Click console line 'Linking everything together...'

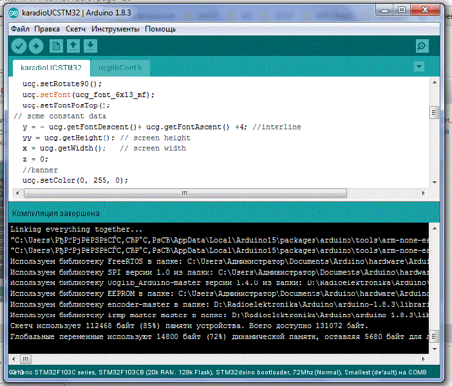point(76,230)
